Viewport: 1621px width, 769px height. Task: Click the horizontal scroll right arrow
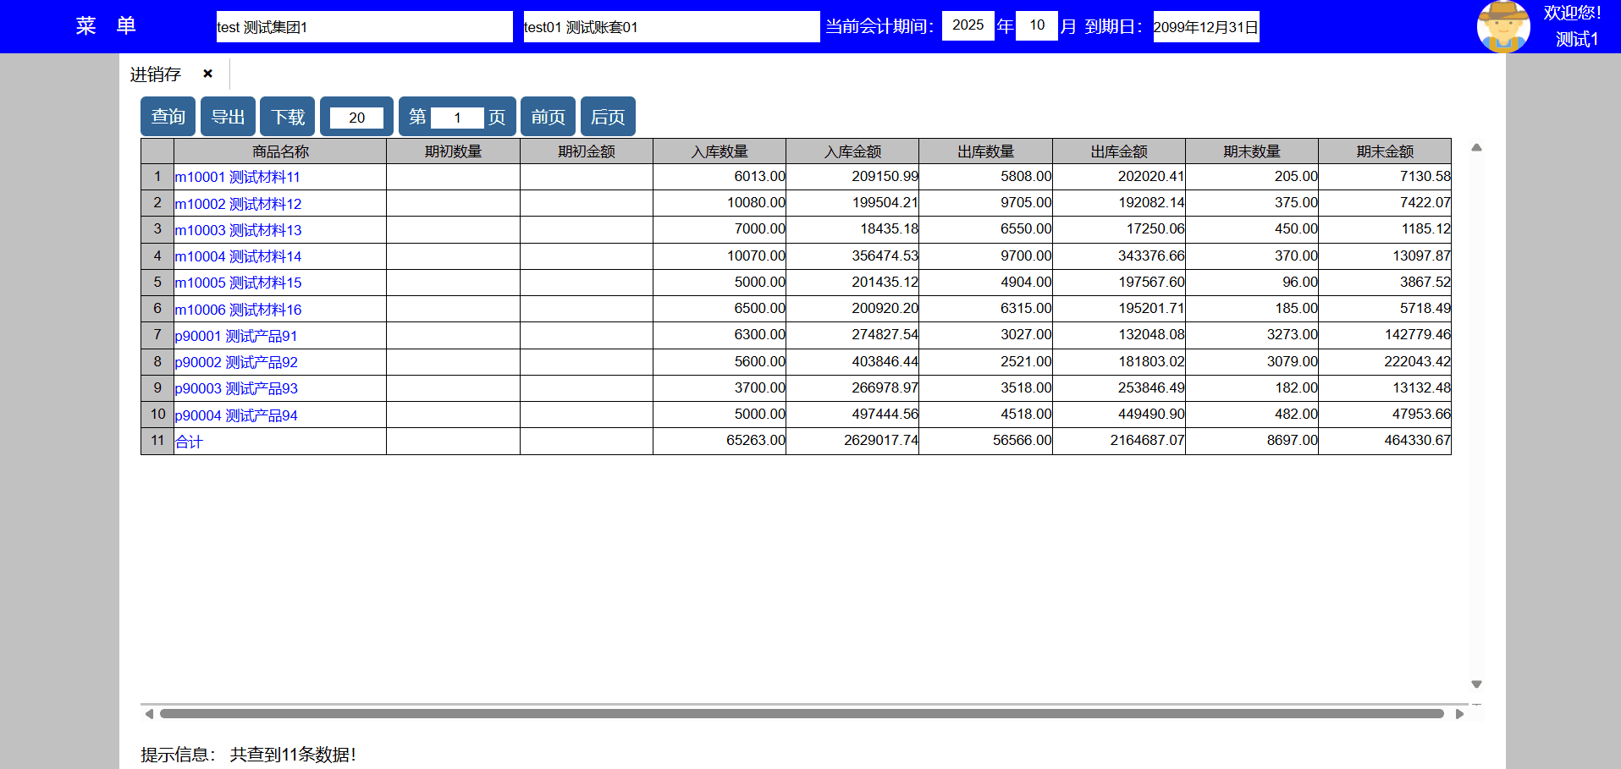pos(1459,714)
